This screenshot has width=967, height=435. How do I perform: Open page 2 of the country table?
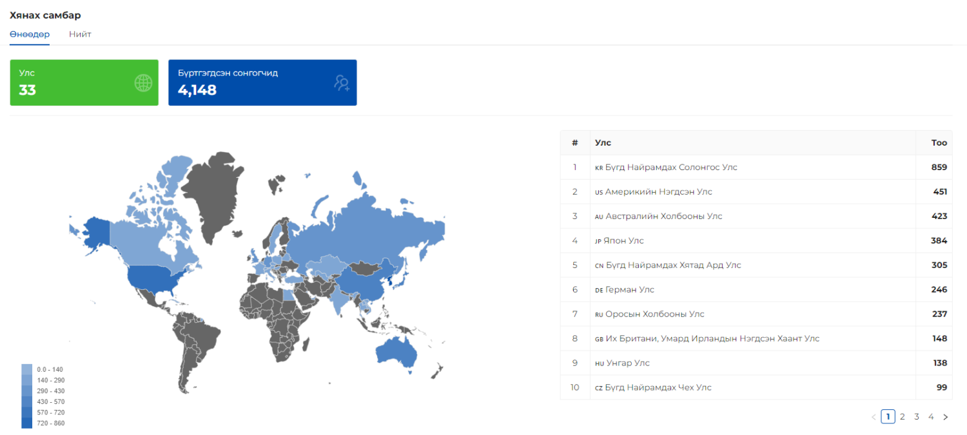click(x=902, y=417)
